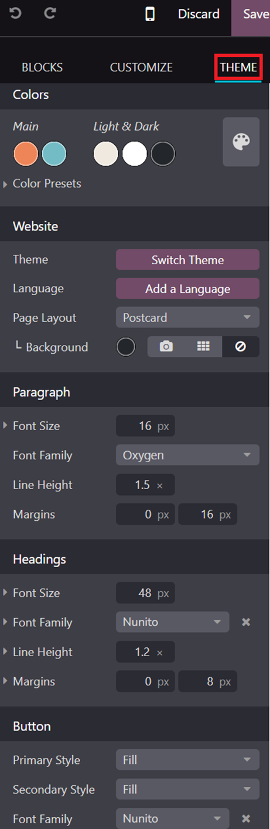The height and width of the screenshot is (829, 270).
Task: Toggle mobile preview phone icon
Action: [150, 14]
